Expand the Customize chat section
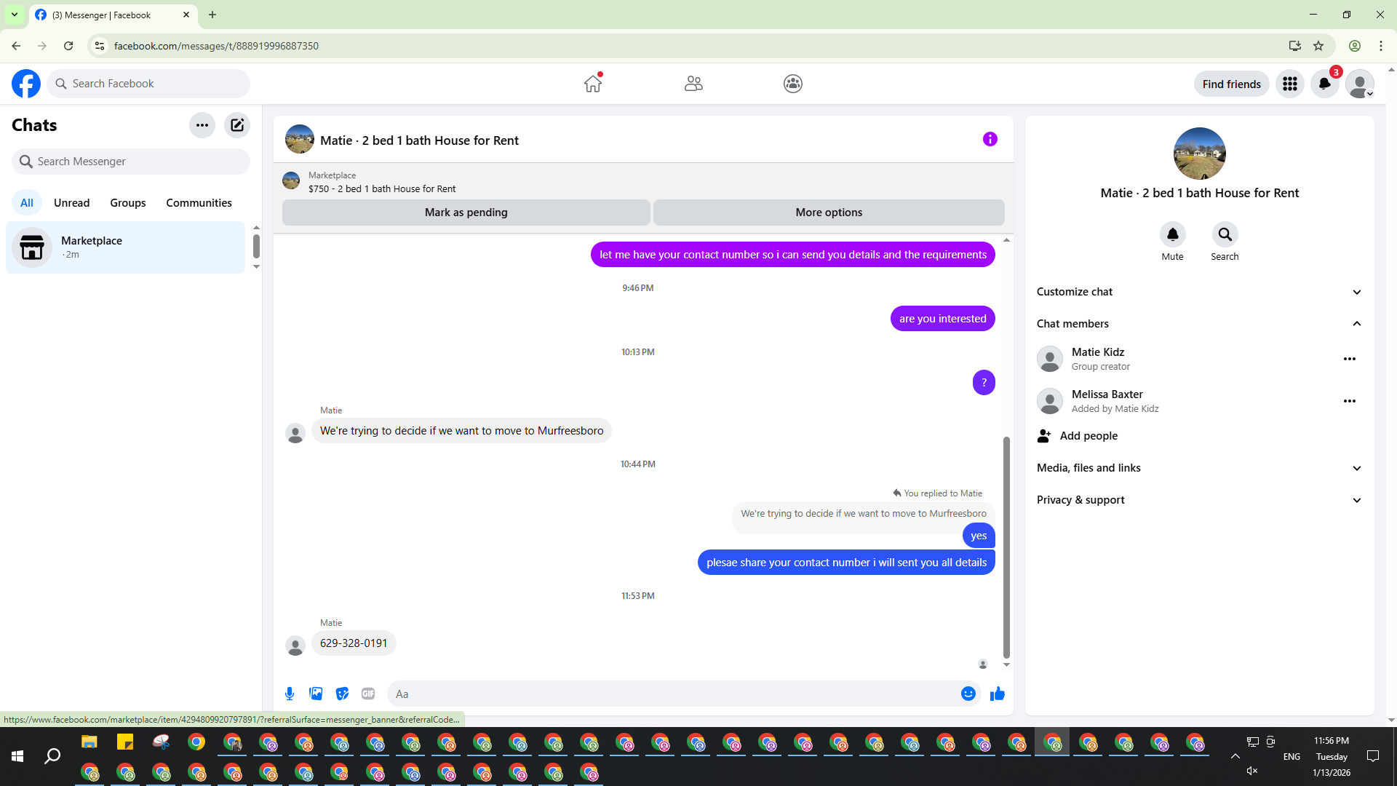1397x786 pixels. 1198,292
